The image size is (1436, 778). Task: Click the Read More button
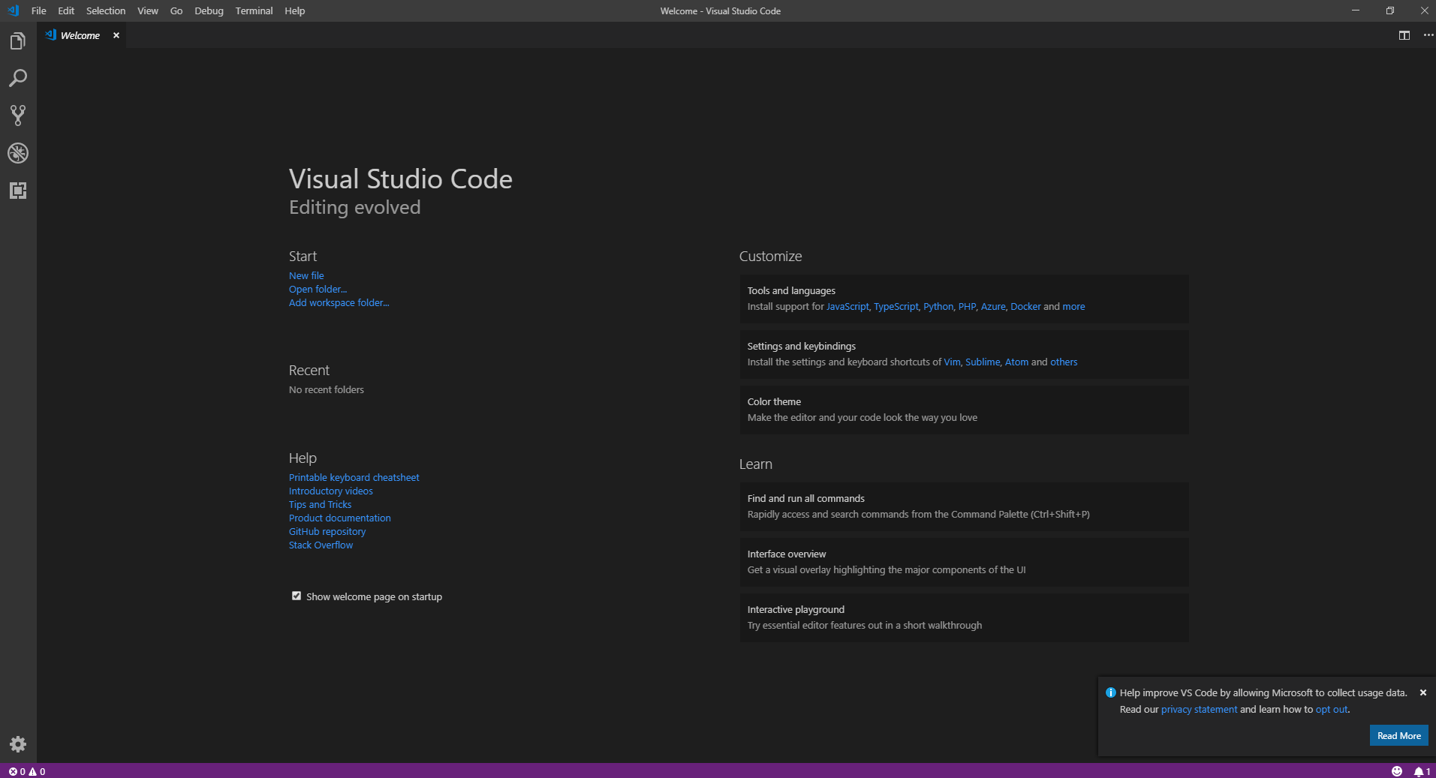1398,735
